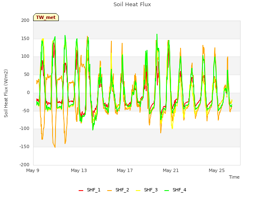This screenshot has height=198, width=265.
Task: Click the 100 y-axis tick label
Action: [x=25, y=57]
